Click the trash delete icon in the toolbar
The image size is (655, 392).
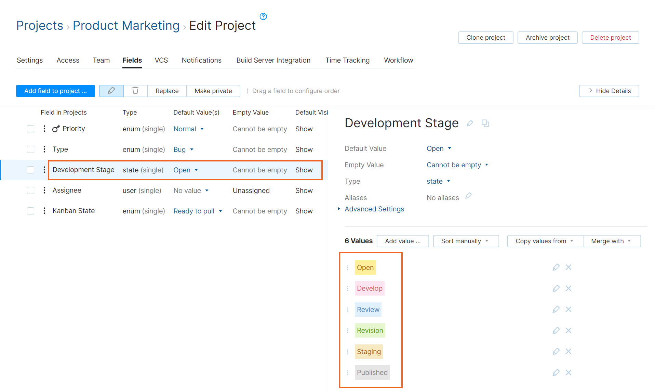click(135, 91)
